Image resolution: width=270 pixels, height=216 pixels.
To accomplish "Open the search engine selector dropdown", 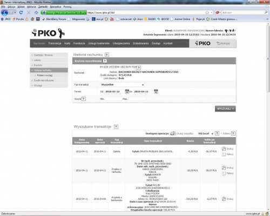I will coord(218,12).
